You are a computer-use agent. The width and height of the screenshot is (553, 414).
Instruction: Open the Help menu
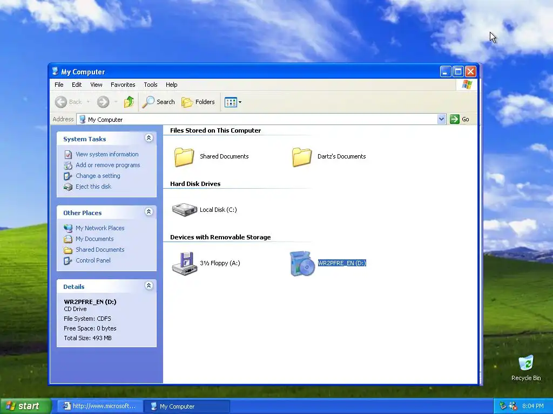pyautogui.click(x=171, y=85)
